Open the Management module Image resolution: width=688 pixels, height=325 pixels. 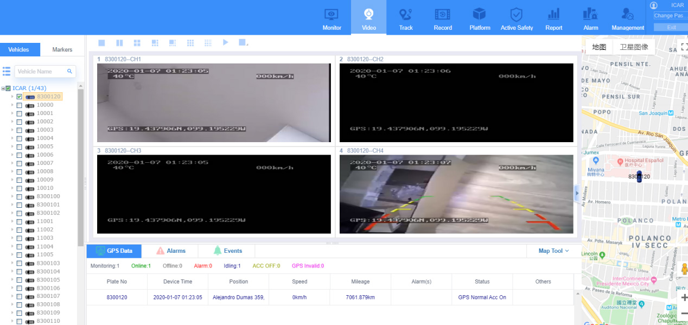(x=628, y=18)
